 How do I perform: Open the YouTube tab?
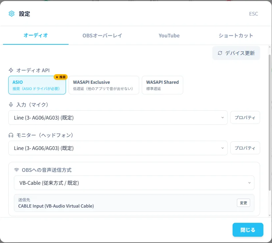169,35
